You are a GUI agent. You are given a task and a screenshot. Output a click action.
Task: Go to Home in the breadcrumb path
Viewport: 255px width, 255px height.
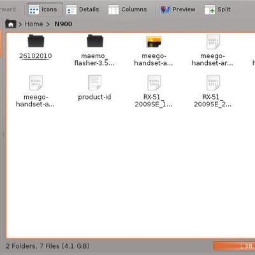(34, 24)
